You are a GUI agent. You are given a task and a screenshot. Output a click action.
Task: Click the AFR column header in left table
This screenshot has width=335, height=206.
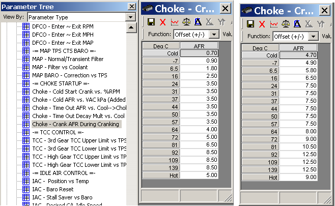pyautogui.click(x=200, y=46)
